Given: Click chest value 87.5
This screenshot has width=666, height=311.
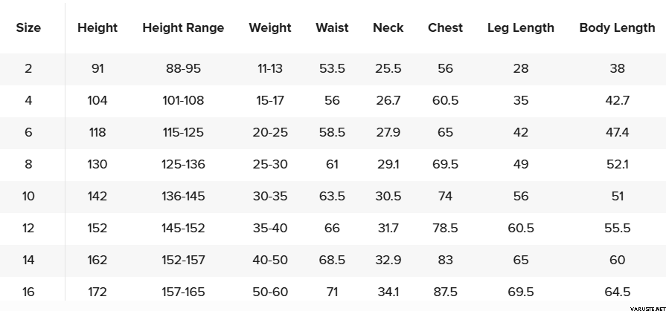Looking at the screenshot, I should pyautogui.click(x=446, y=292).
